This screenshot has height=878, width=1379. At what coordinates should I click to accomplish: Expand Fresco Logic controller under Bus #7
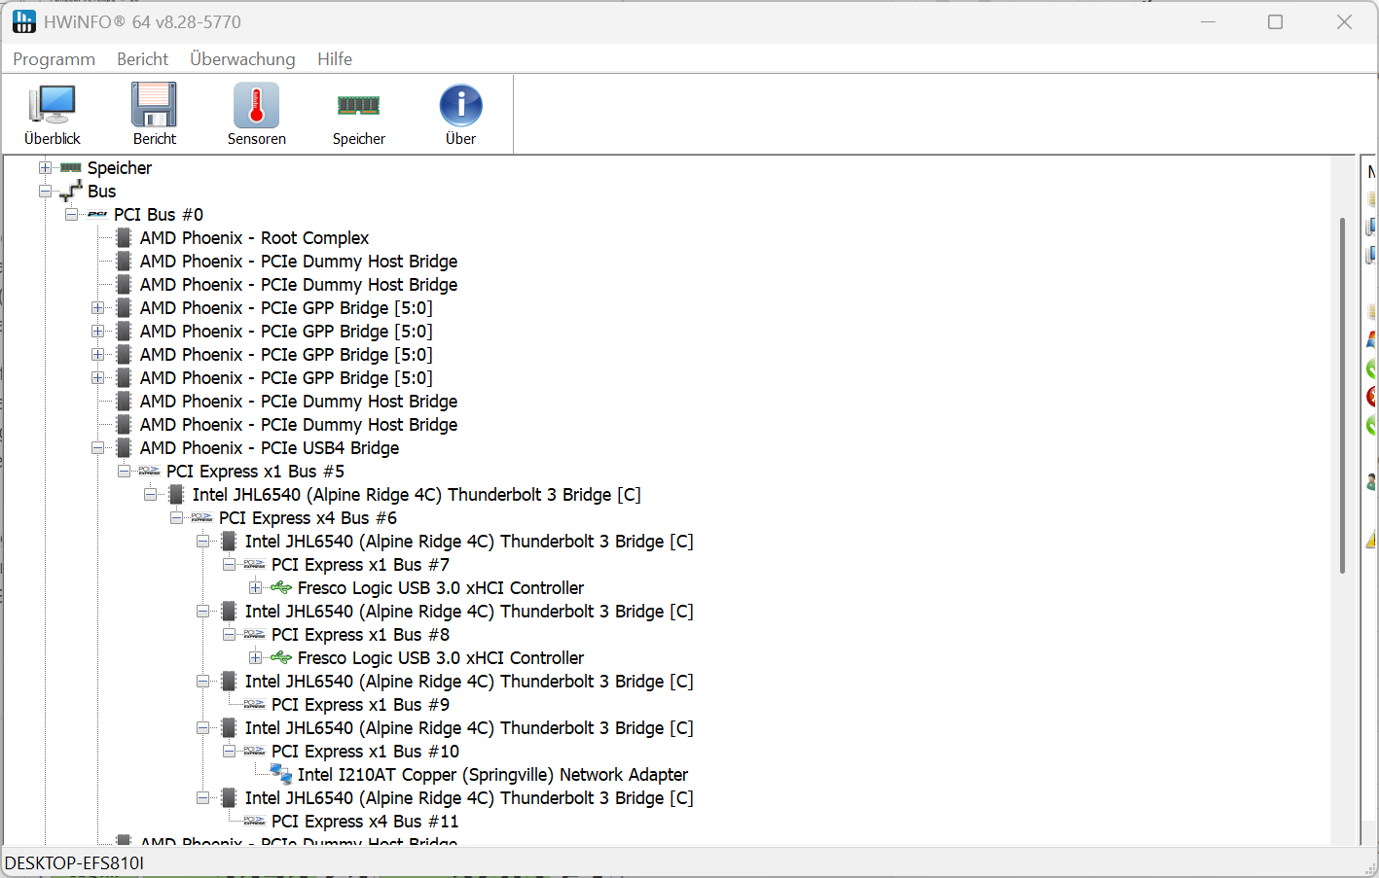coord(255,587)
